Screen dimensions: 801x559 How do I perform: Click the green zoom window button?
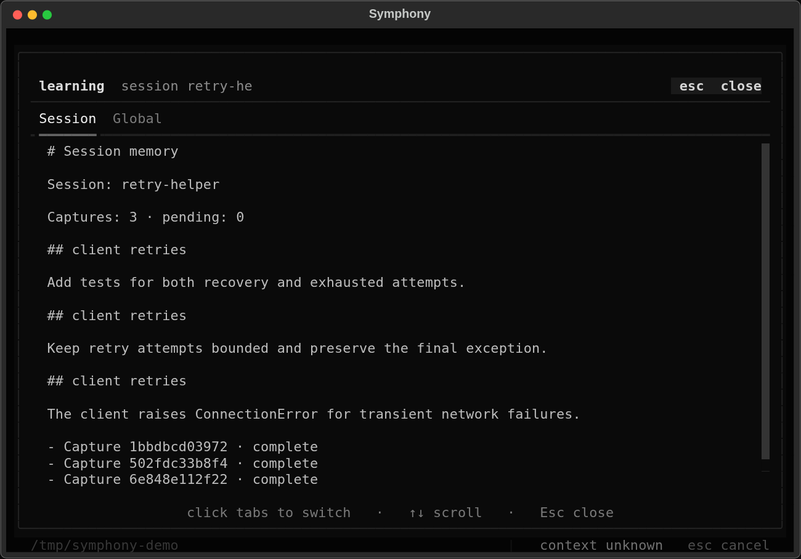[x=47, y=15]
